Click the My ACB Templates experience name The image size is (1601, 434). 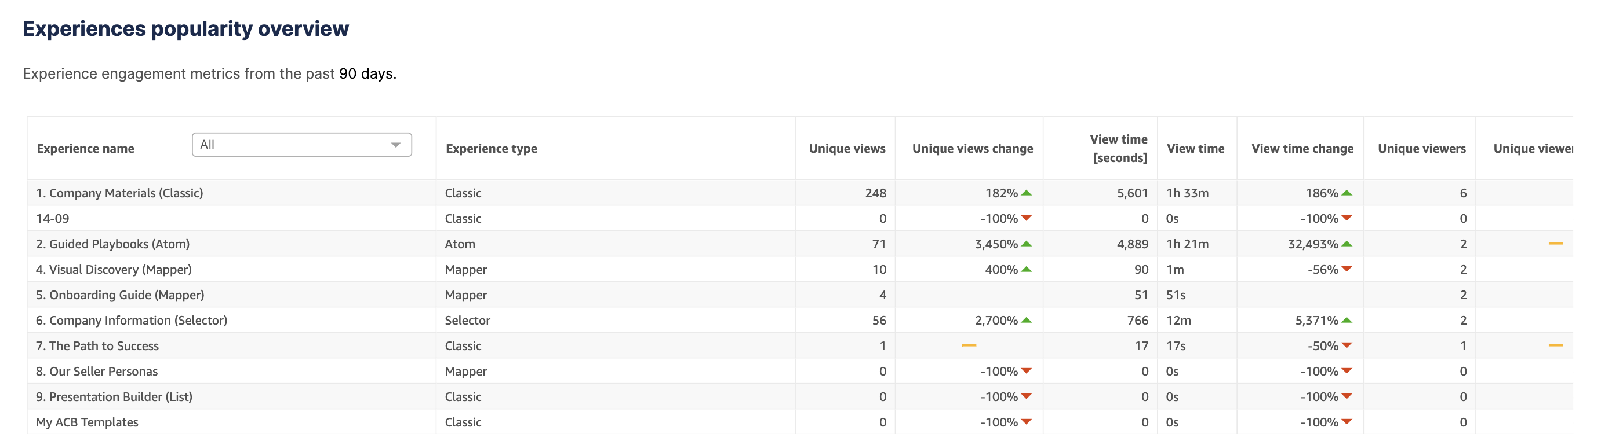(x=87, y=422)
